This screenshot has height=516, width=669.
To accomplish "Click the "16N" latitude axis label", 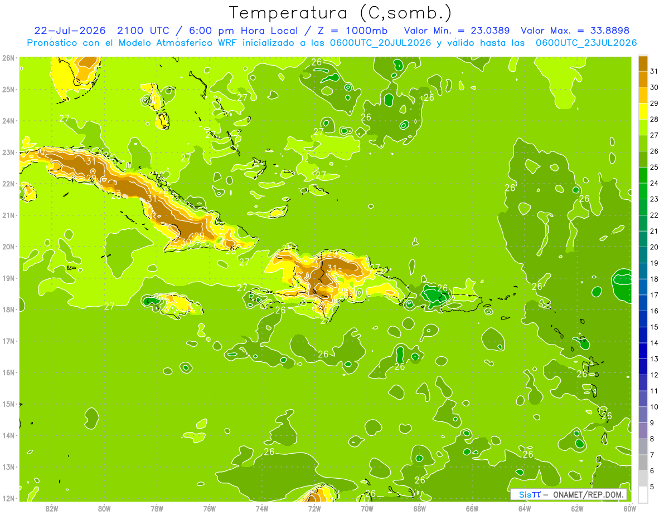I will coord(8,372).
